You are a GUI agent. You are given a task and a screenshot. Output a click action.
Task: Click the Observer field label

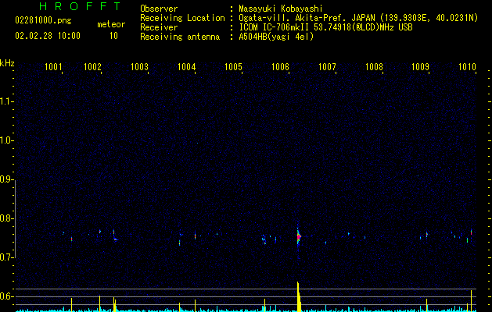159,9
